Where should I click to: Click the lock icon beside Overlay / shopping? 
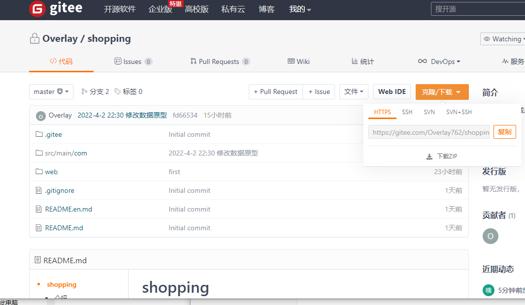click(34, 38)
